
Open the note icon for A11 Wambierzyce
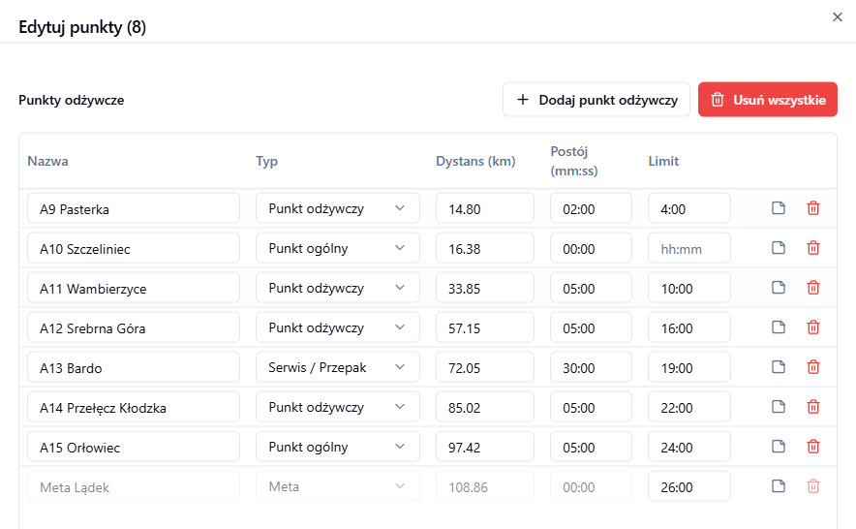click(778, 288)
